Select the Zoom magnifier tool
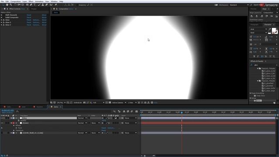Viewport: 279px width, 157px height. click(11, 5)
